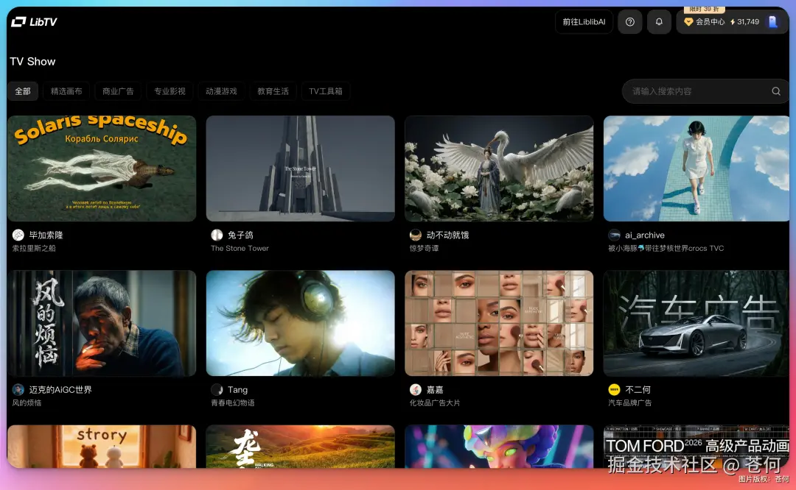This screenshot has height=490, width=796.
Task: Select the 精选画布 tab
Action: [x=66, y=91]
